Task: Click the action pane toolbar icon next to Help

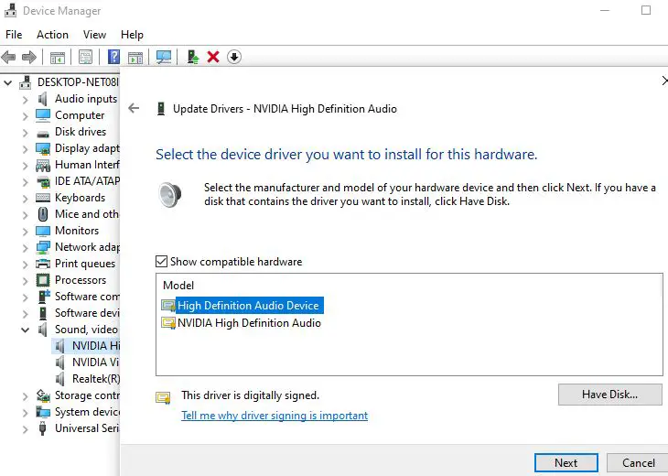Action: pos(135,57)
